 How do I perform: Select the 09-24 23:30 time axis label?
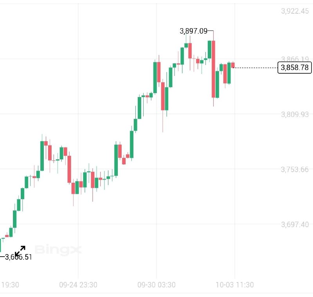[x=78, y=285]
